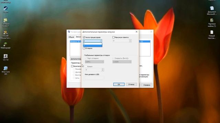Close the Дополнительные параметры загрузки dialog
Image resolution: width=220 pixels, height=123 pixels.
(136, 32)
